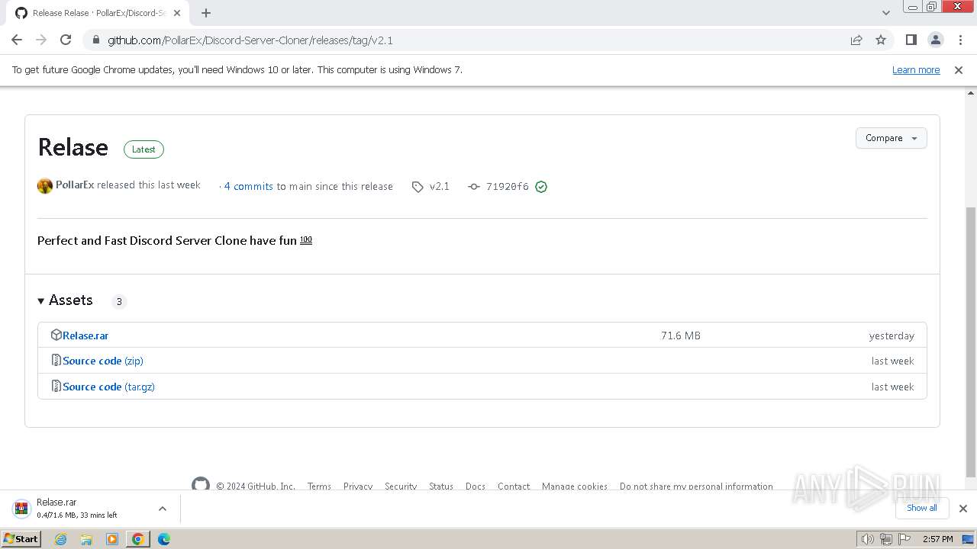The height and width of the screenshot is (549, 977).
Task: Click the Latest release badge
Action: click(x=143, y=149)
